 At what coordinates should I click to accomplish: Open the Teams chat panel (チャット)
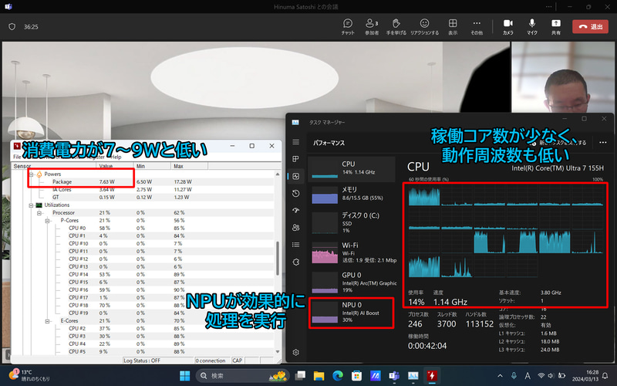[348, 27]
